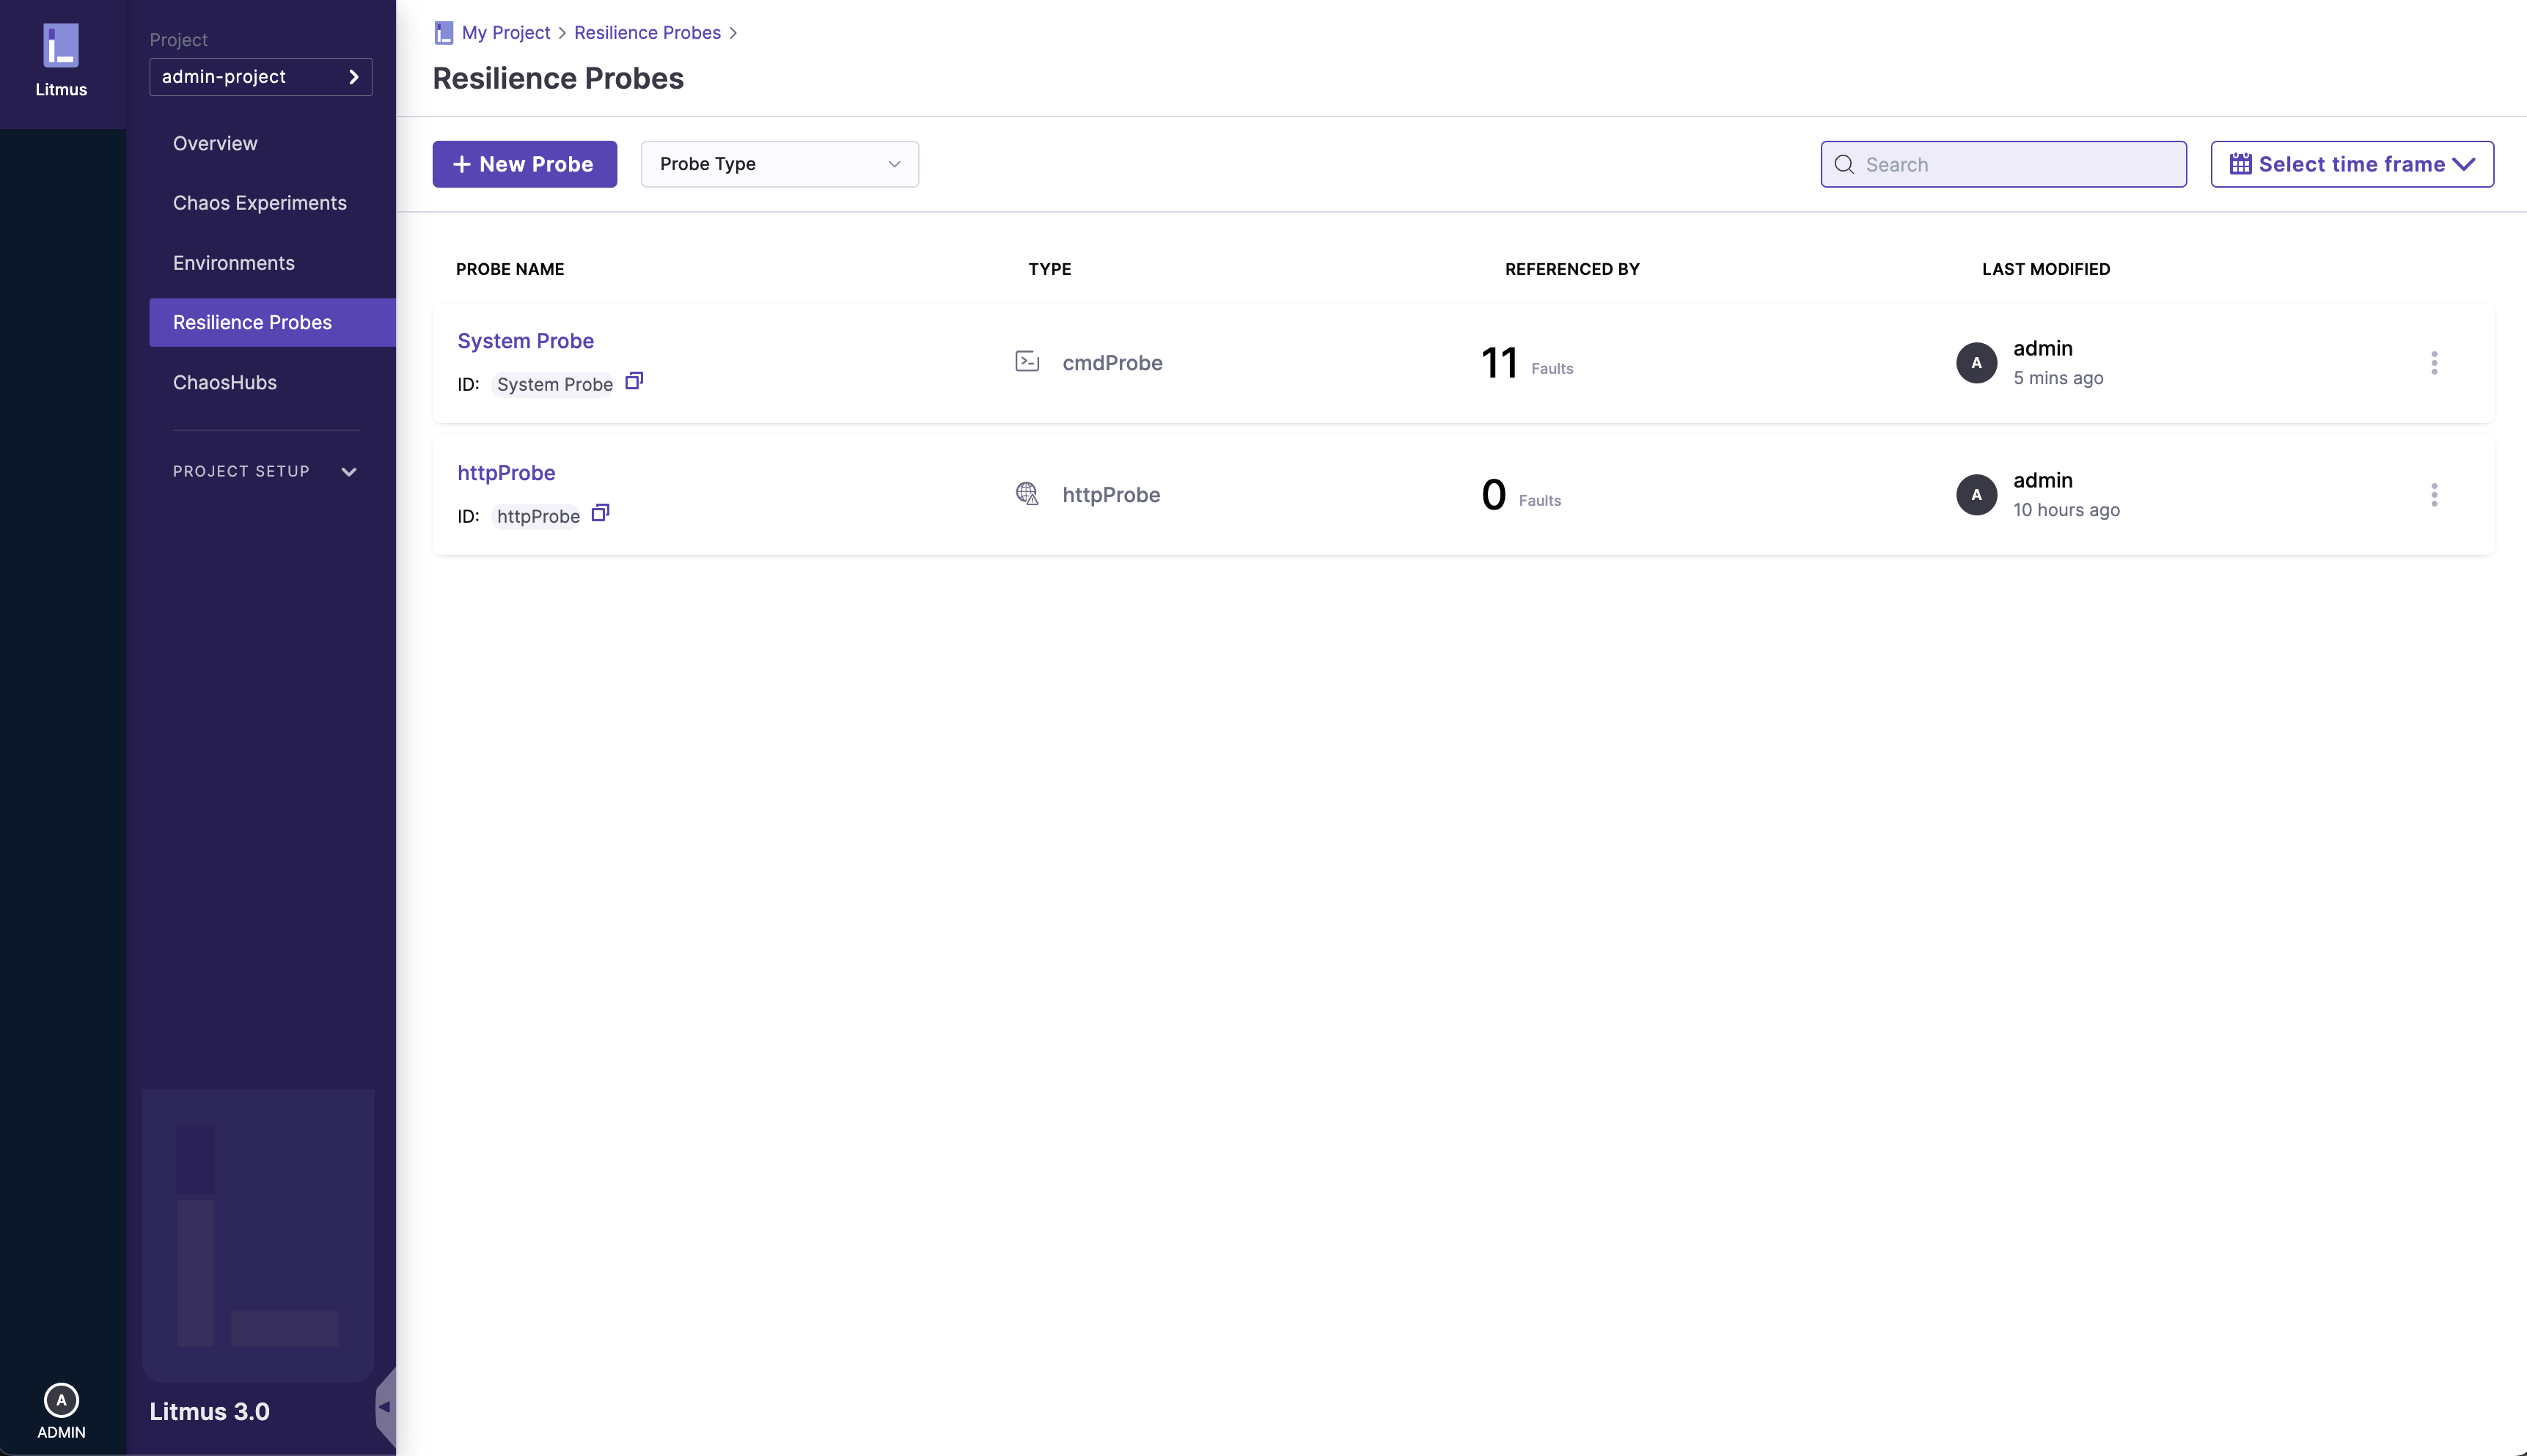Navigate to ChaosHubs
The image size is (2527, 1456).
pos(225,382)
